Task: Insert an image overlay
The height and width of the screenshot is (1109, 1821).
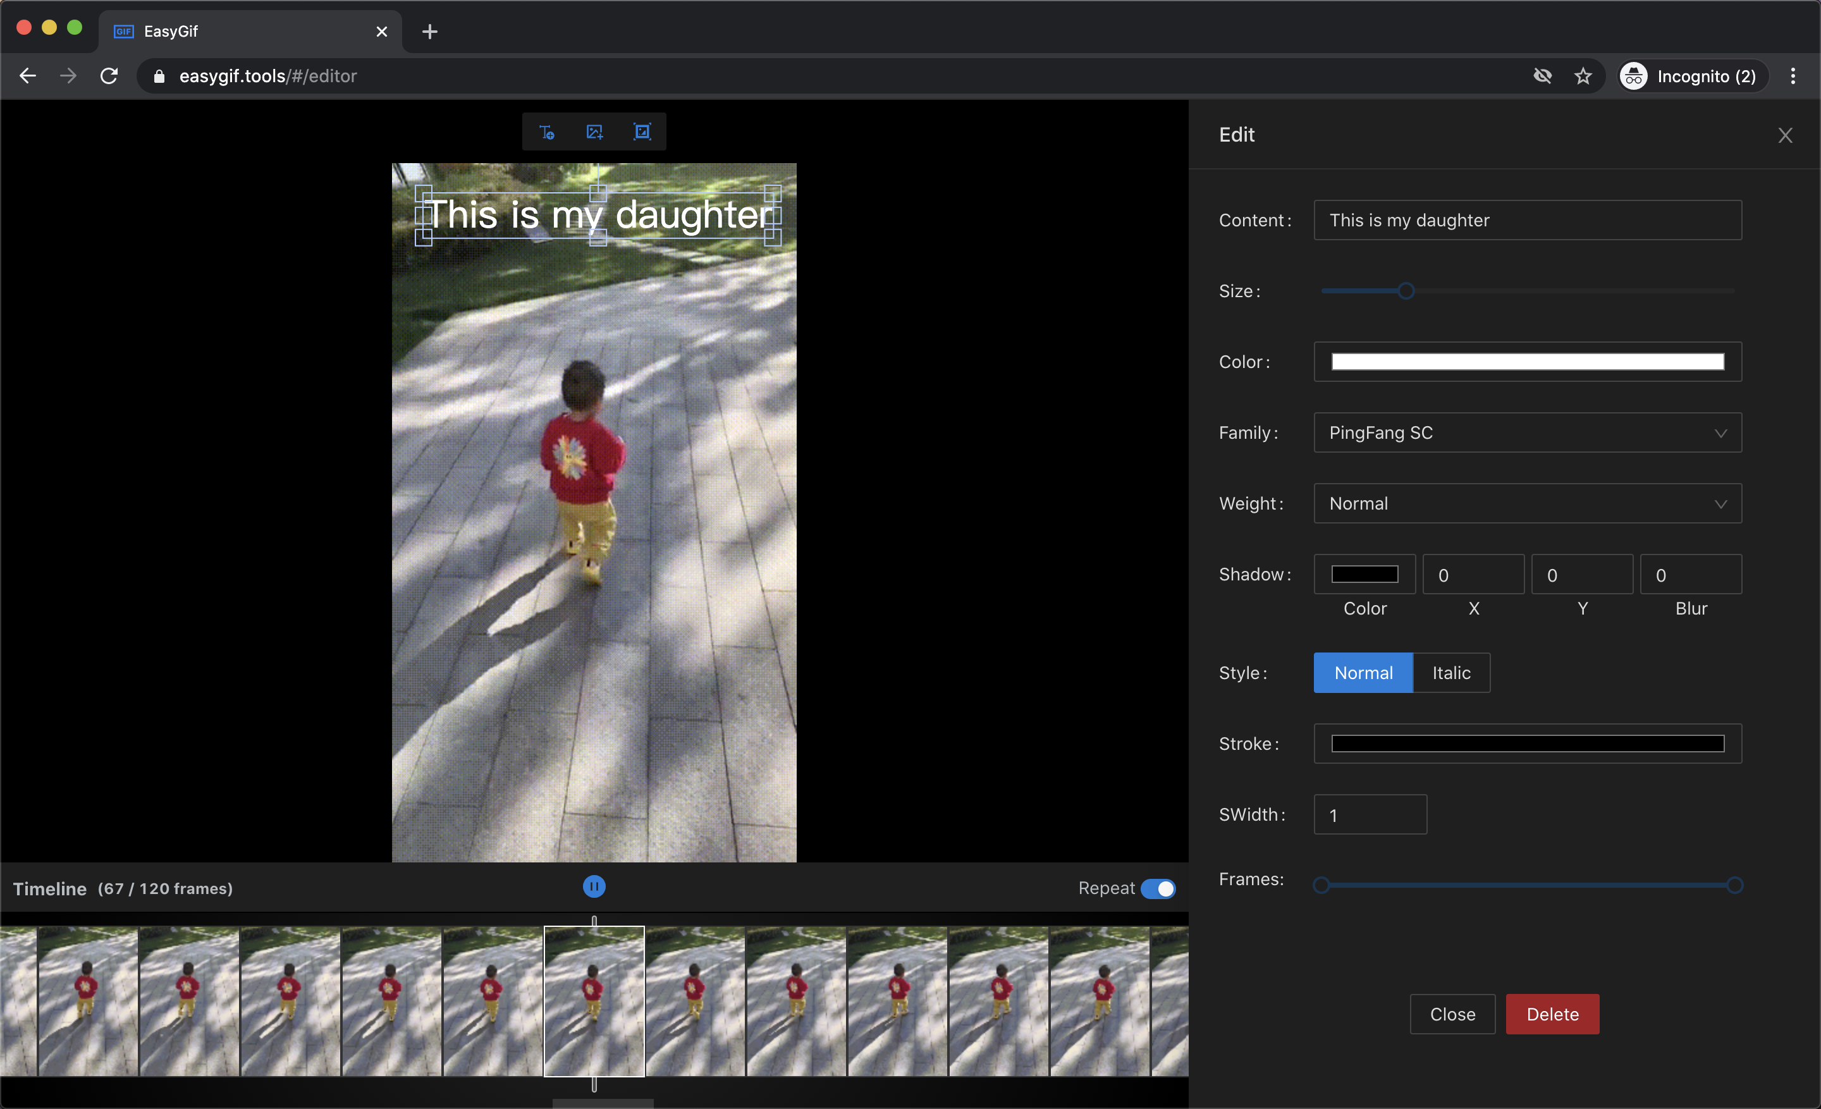Action: pyautogui.click(x=594, y=132)
